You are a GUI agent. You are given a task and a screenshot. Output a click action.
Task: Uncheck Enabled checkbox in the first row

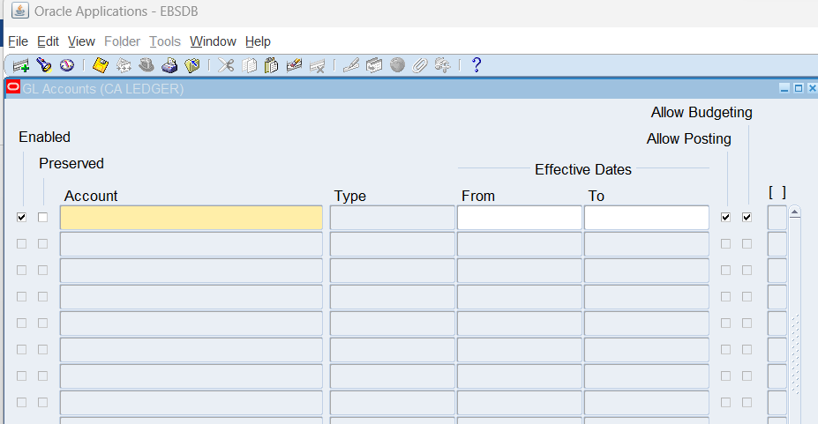(21, 217)
